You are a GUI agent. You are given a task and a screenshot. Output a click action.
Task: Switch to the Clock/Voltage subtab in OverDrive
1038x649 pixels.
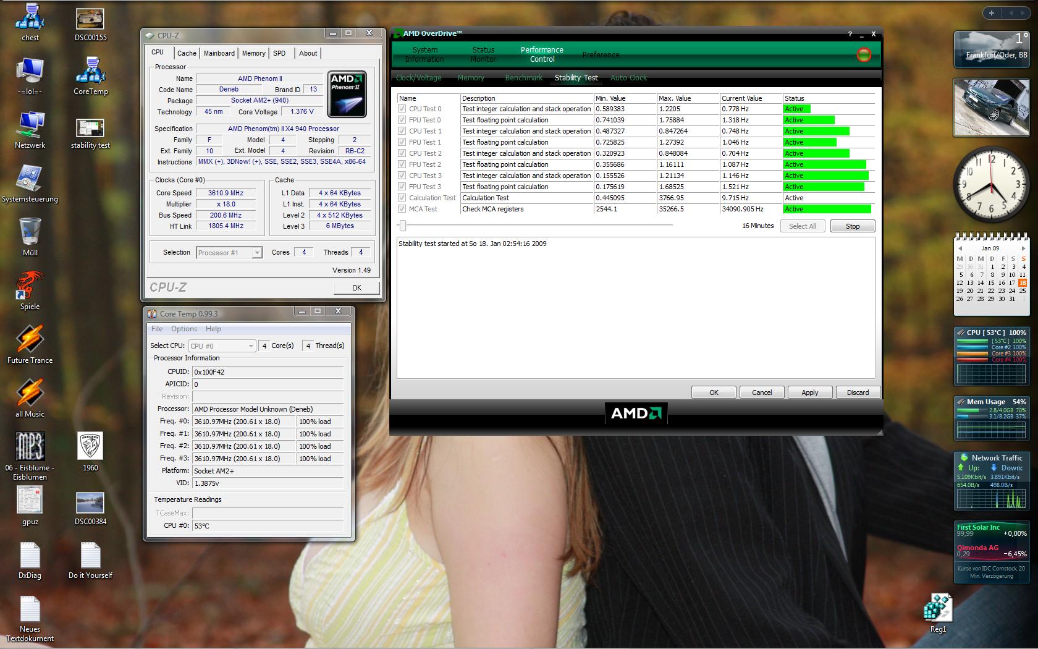(x=419, y=78)
